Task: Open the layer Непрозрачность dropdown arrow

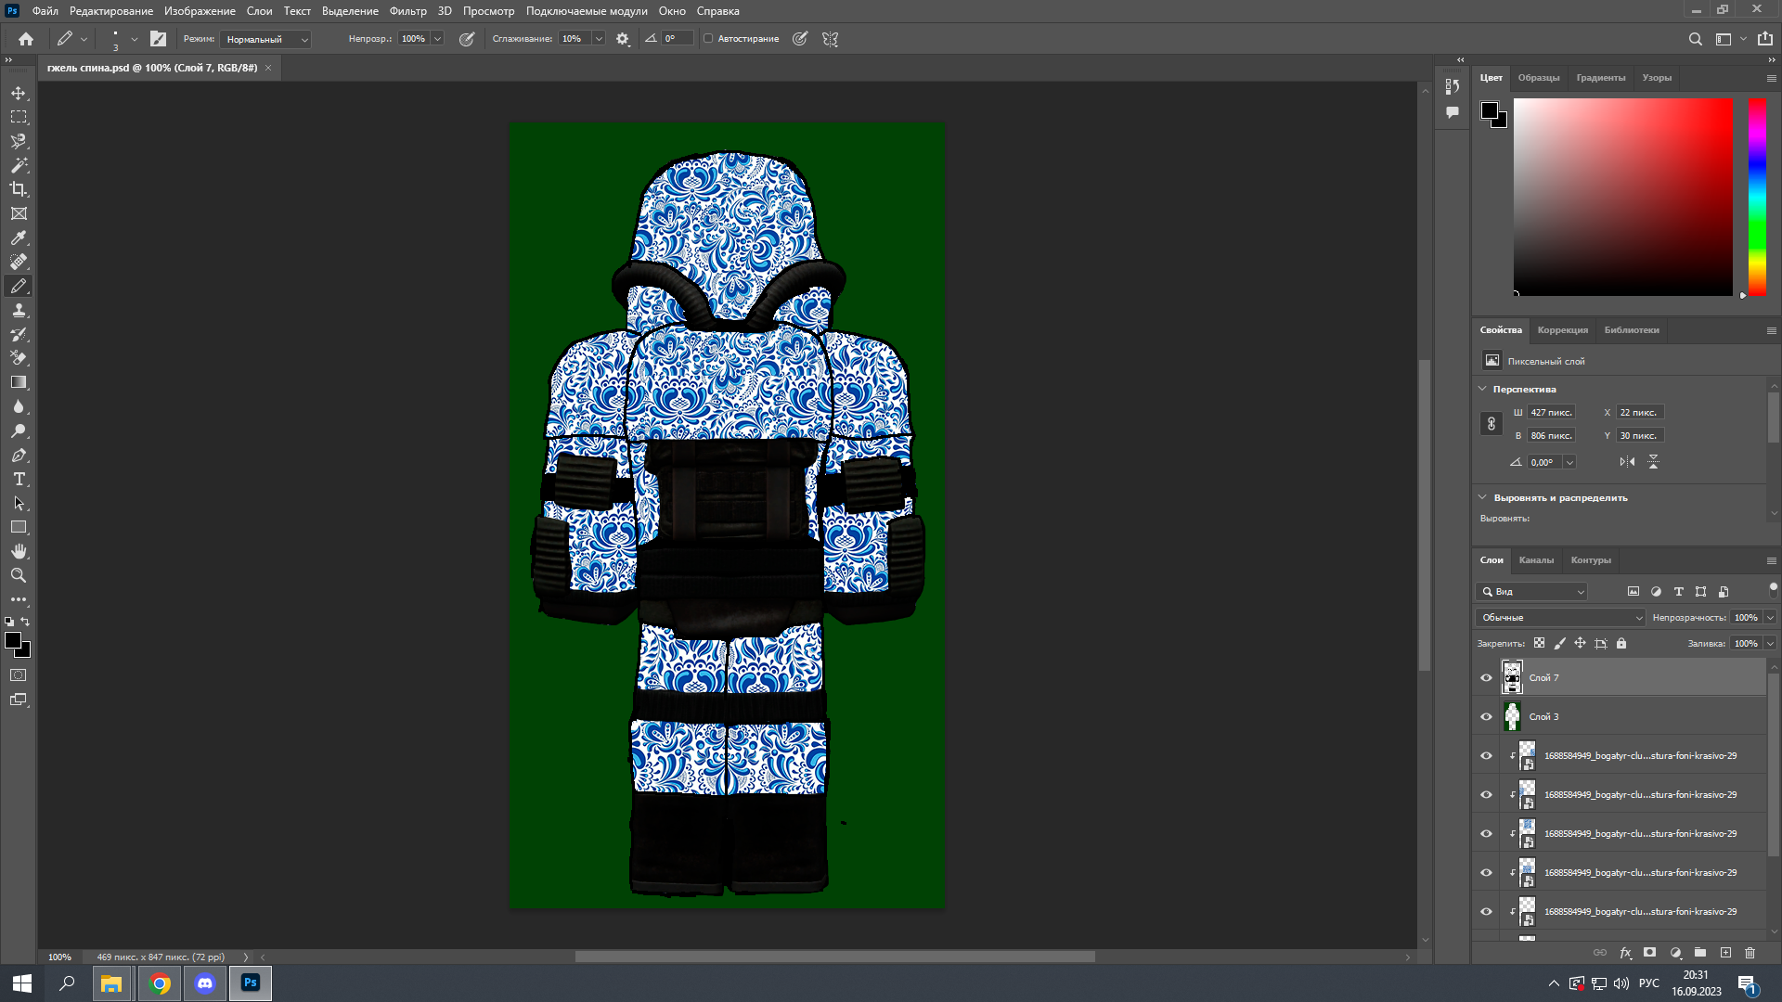Action: click(1770, 618)
